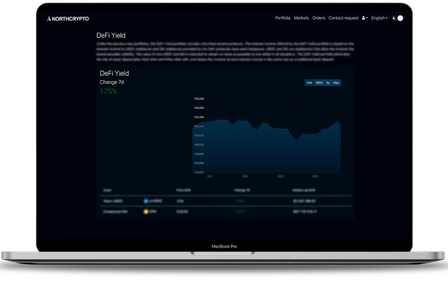Open the user account menu
Image resolution: width=448 pixels, height=283 pixels.
[x=364, y=18]
